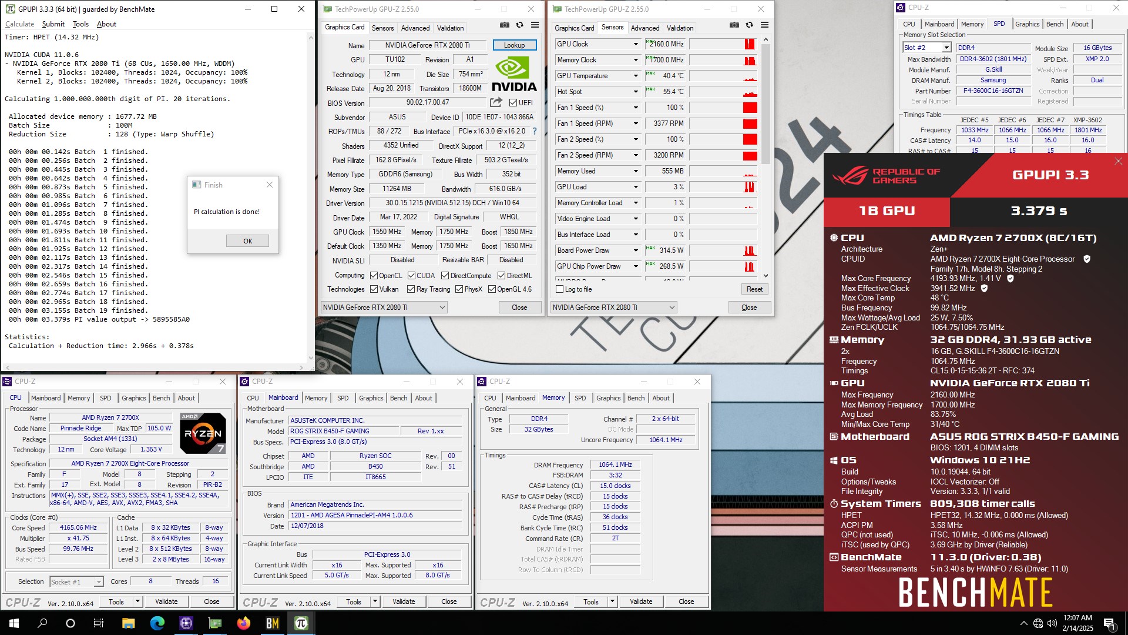Switch to CPU-Z purple chip taskbar icon
Image resolution: width=1128 pixels, height=635 pixels.
[186, 623]
